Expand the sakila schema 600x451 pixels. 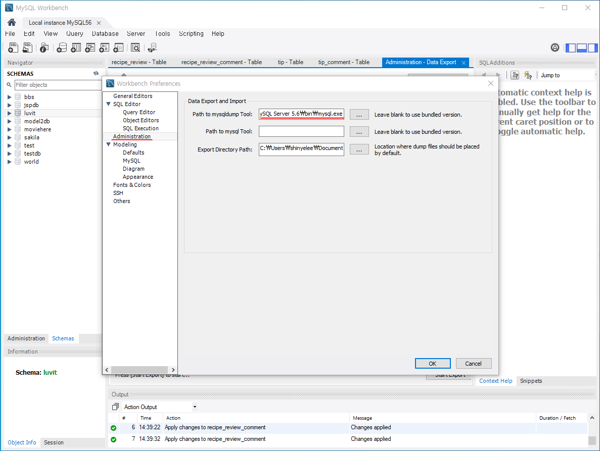(x=9, y=137)
